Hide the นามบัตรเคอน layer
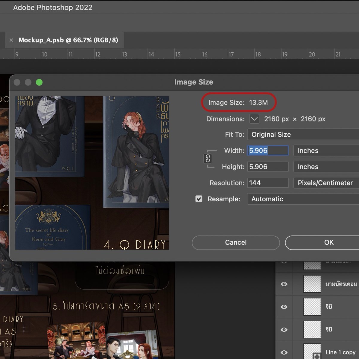Image resolution: width=359 pixels, height=359 pixels. (x=284, y=284)
